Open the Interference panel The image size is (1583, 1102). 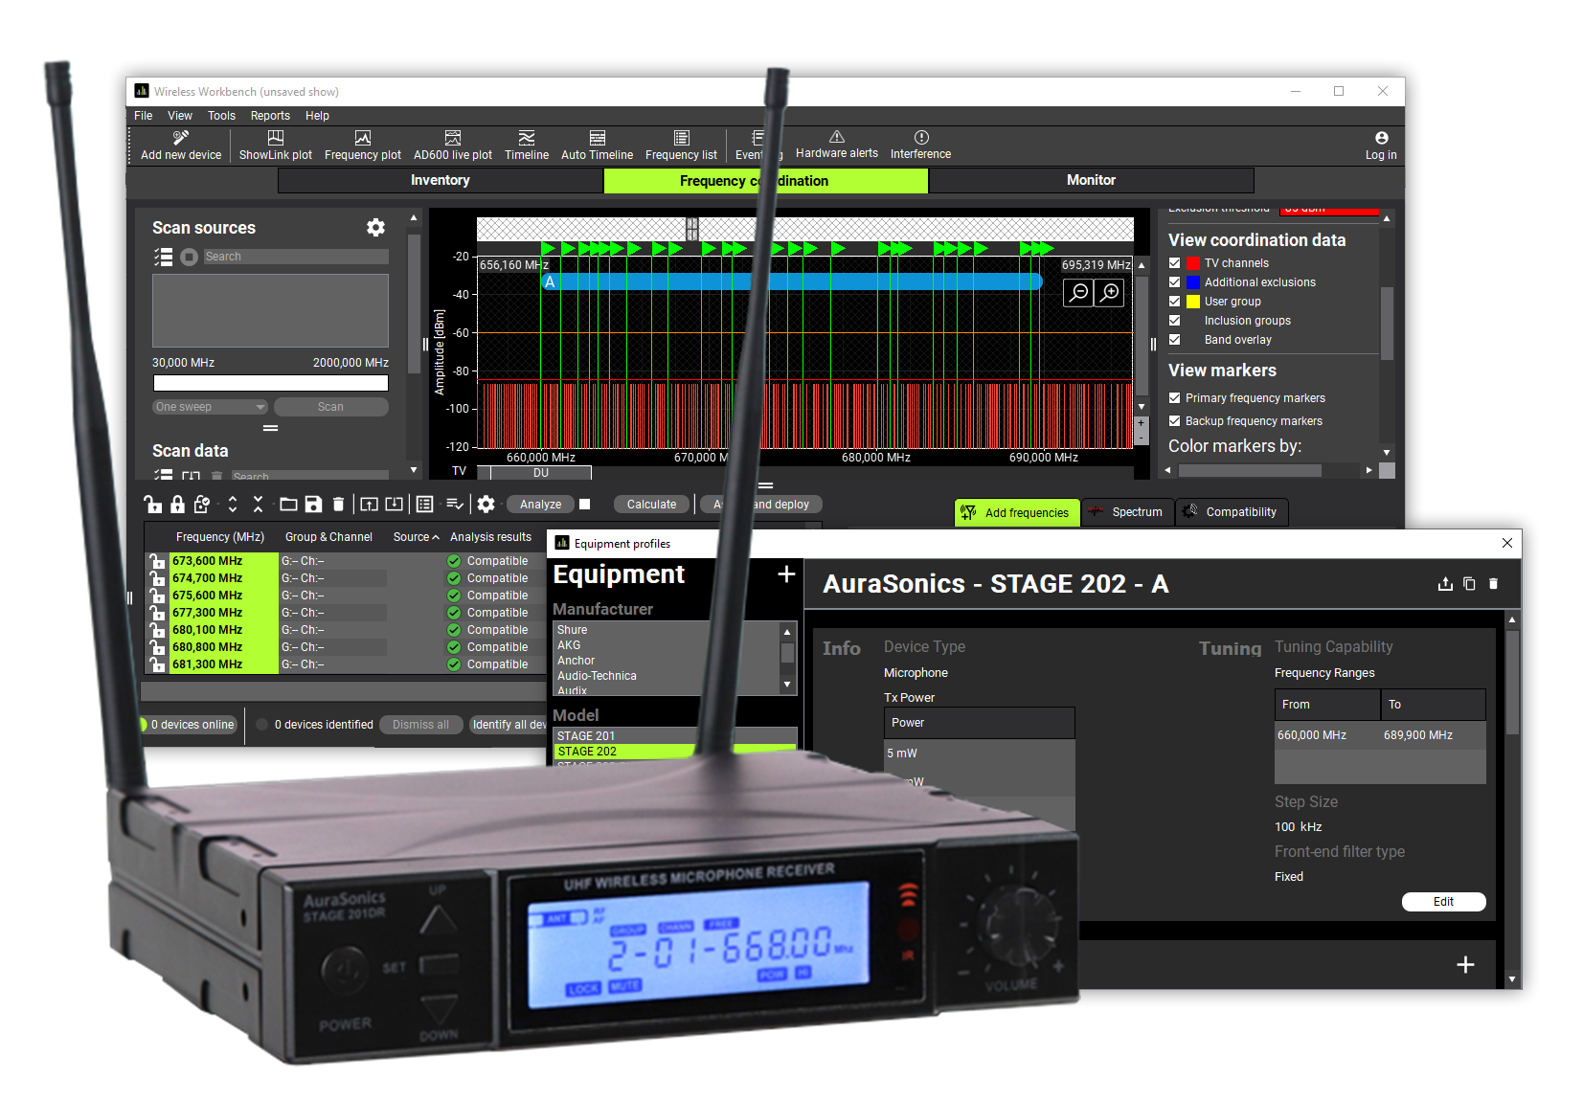(x=919, y=145)
